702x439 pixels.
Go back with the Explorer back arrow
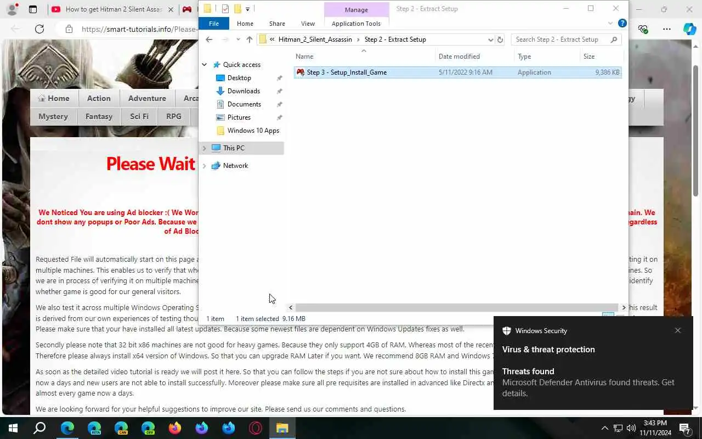[209, 40]
